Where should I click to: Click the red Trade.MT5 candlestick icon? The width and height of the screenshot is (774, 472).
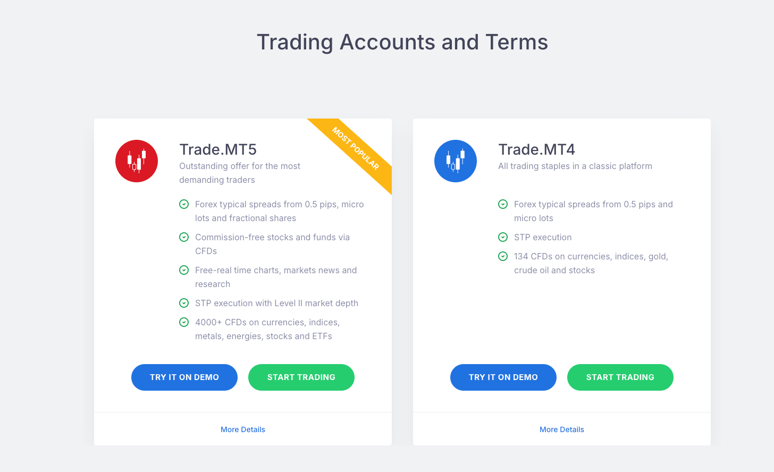[x=137, y=161]
